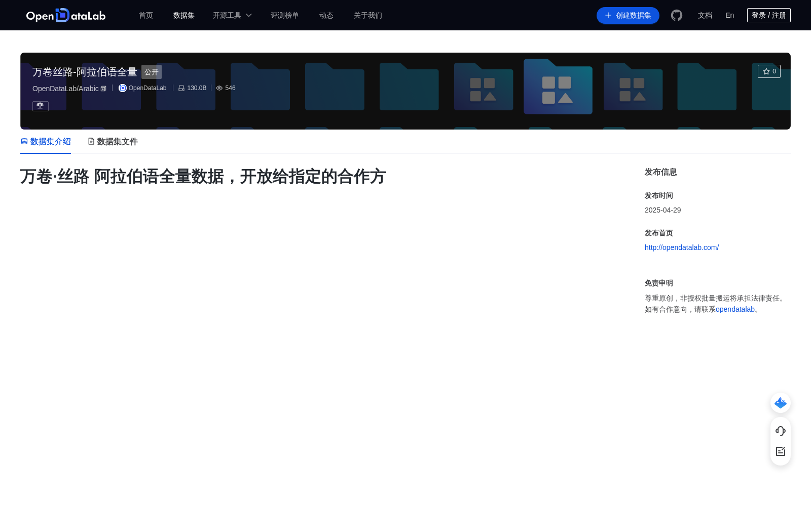
Task: Copy the OpenDataLab/Arabic path icon
Action: pyautogui.click(x=103, y=89)
